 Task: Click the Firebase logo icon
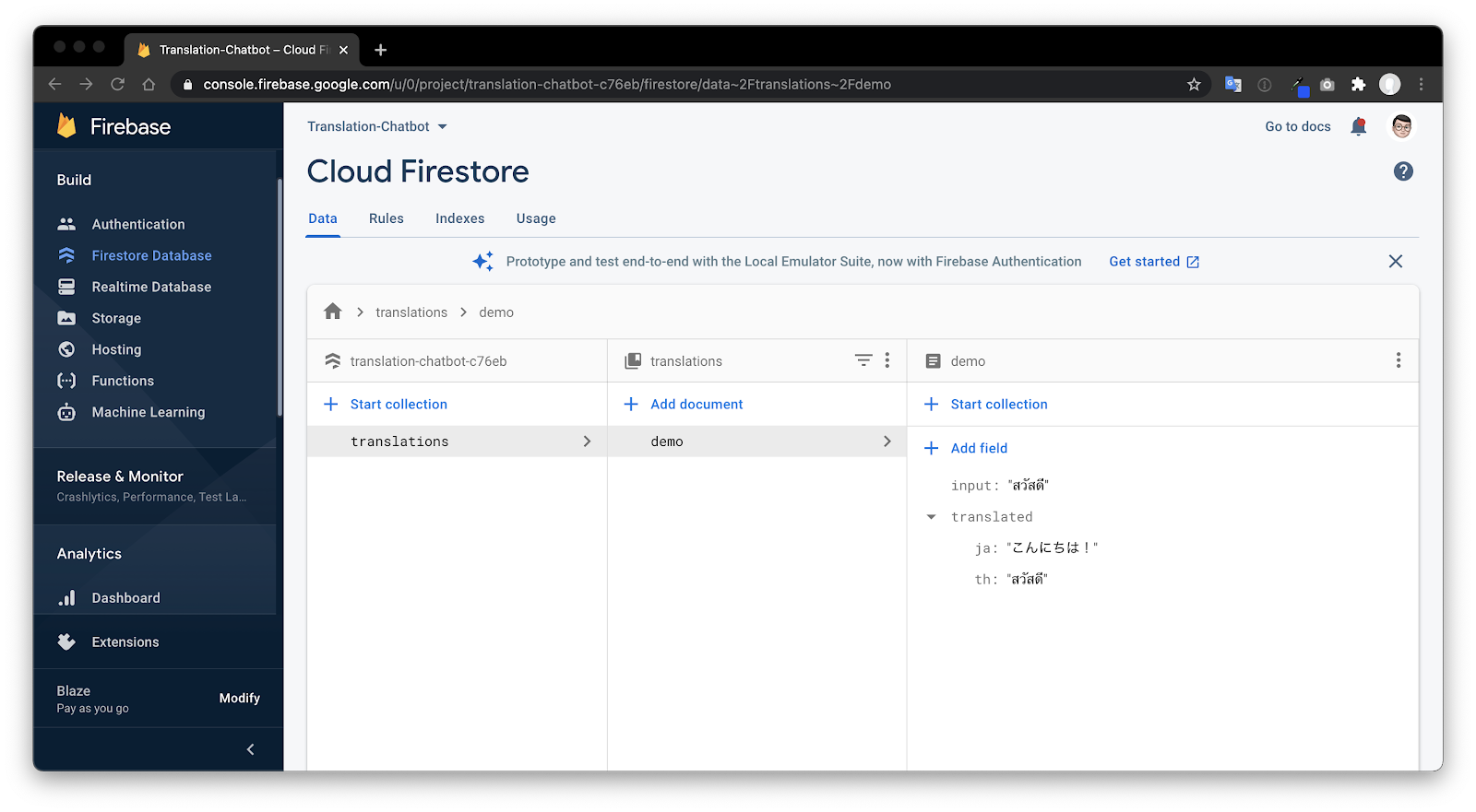point(66,125)
